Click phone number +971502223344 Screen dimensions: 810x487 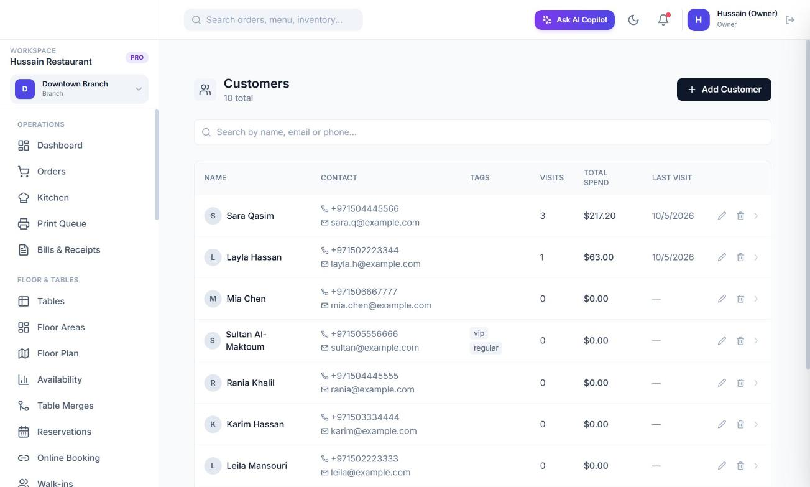pyautogui.click(x=365, y=250)
